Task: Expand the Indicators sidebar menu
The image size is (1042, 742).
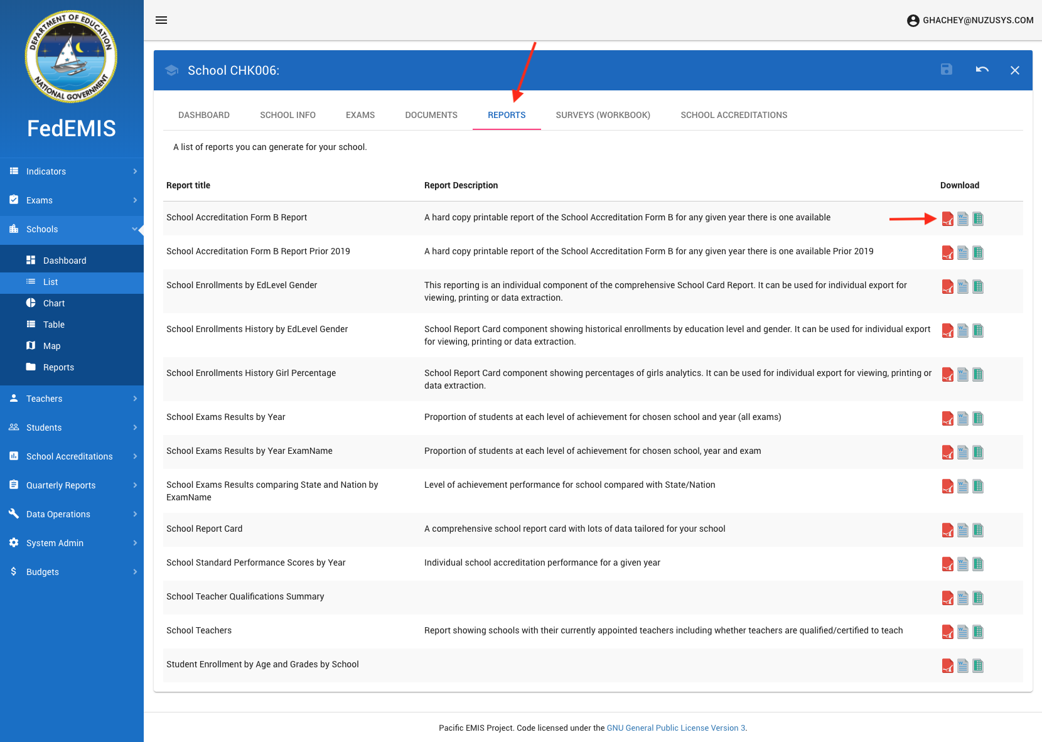Action: (72, 171)
